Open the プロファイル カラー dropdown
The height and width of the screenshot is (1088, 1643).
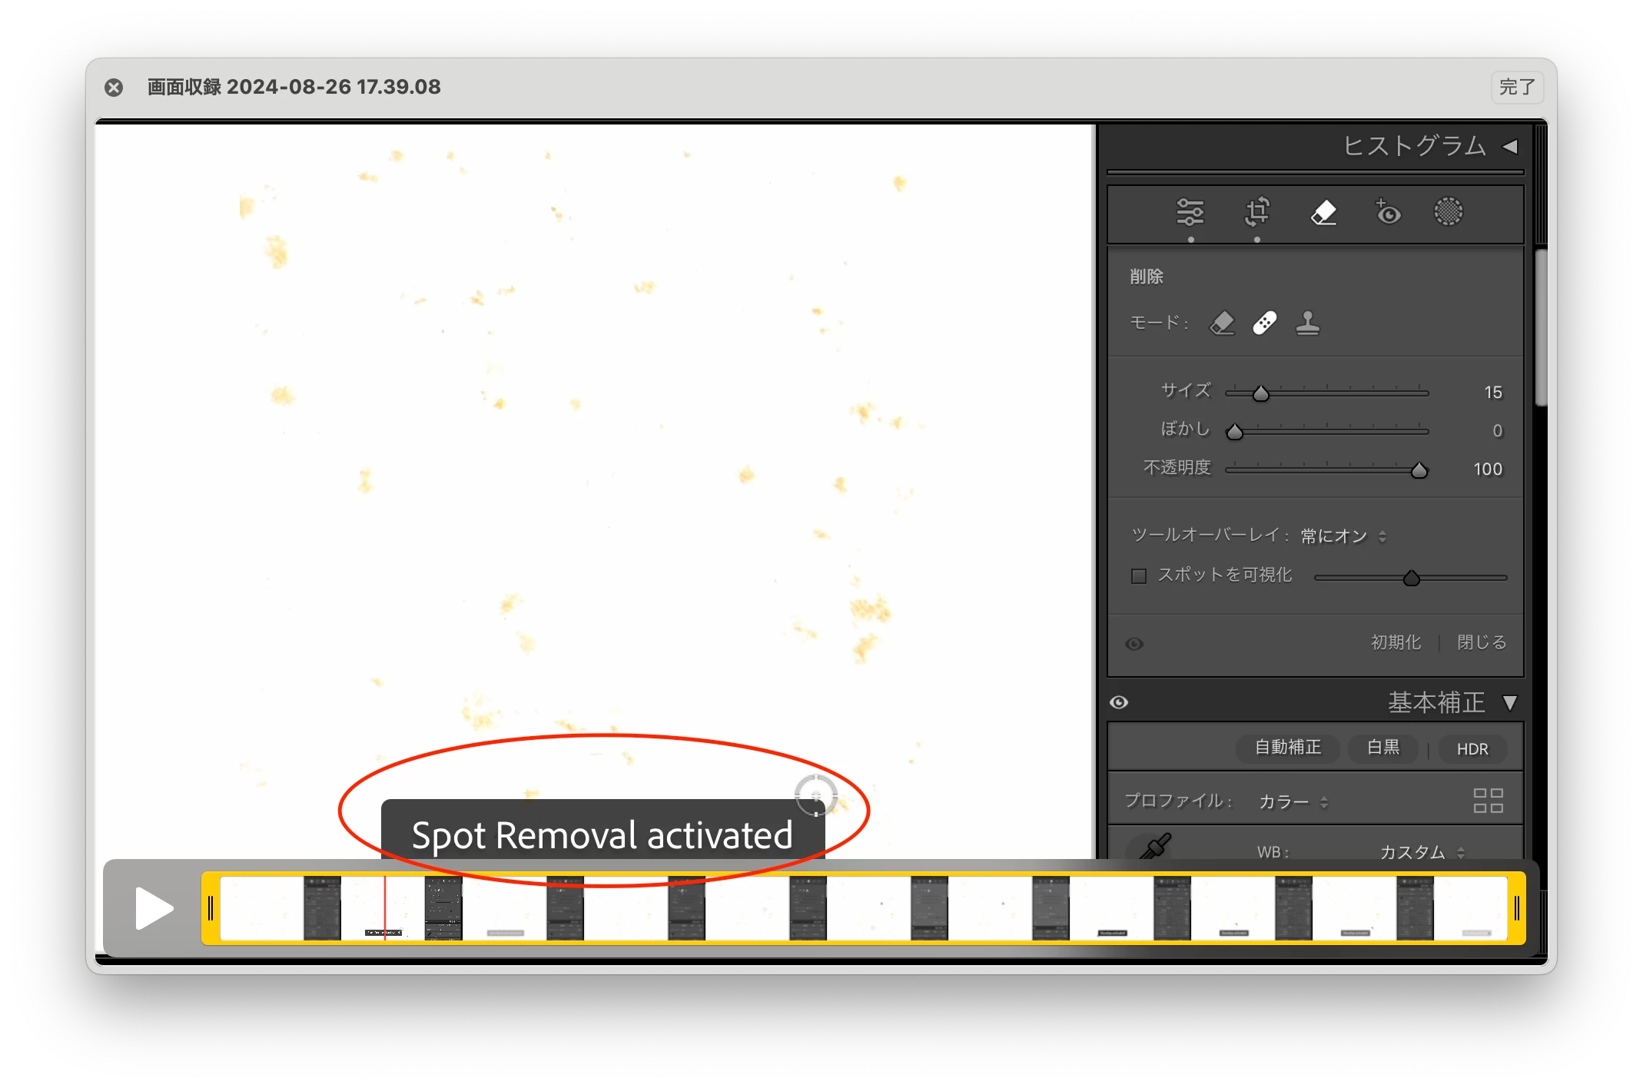click(x=1293, y=802)
